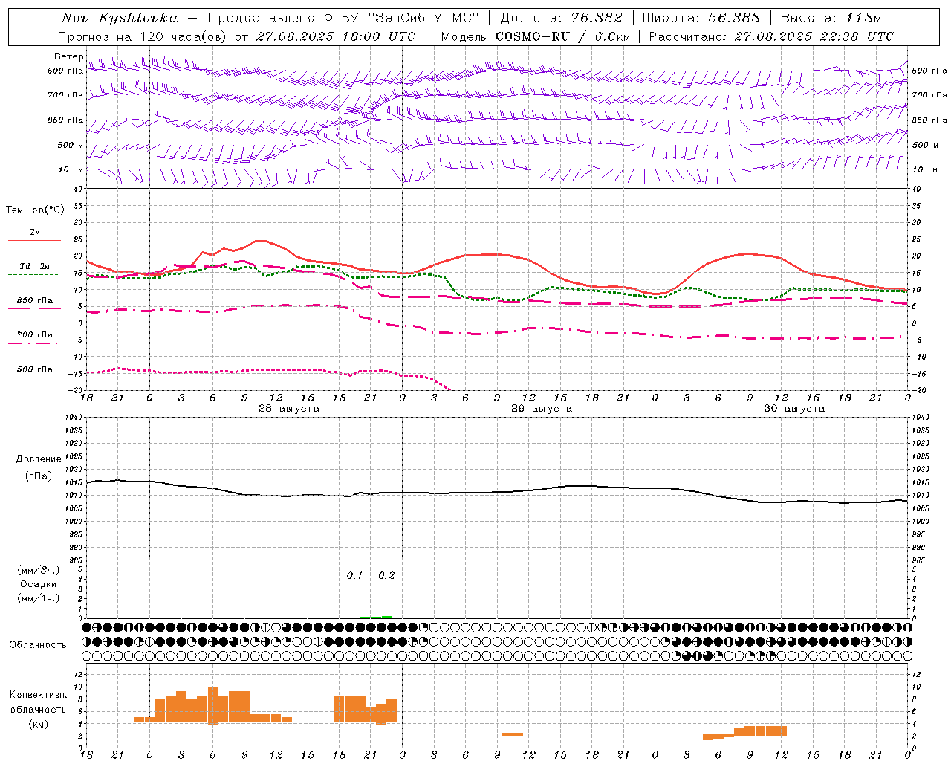Click the '0.1' precipitation amount value
The image size is (951, 761).
point(354,576)
